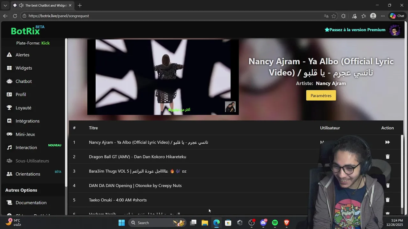Add page to favorites star icon
Screen dimensions: 408x229
(x=334, y=16)
